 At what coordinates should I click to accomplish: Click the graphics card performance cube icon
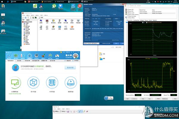(x=33, y=83)
